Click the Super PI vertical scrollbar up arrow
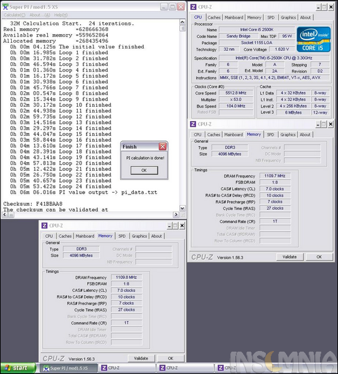Viewport: 338px width, 374px height. click(x=182, y=22)
